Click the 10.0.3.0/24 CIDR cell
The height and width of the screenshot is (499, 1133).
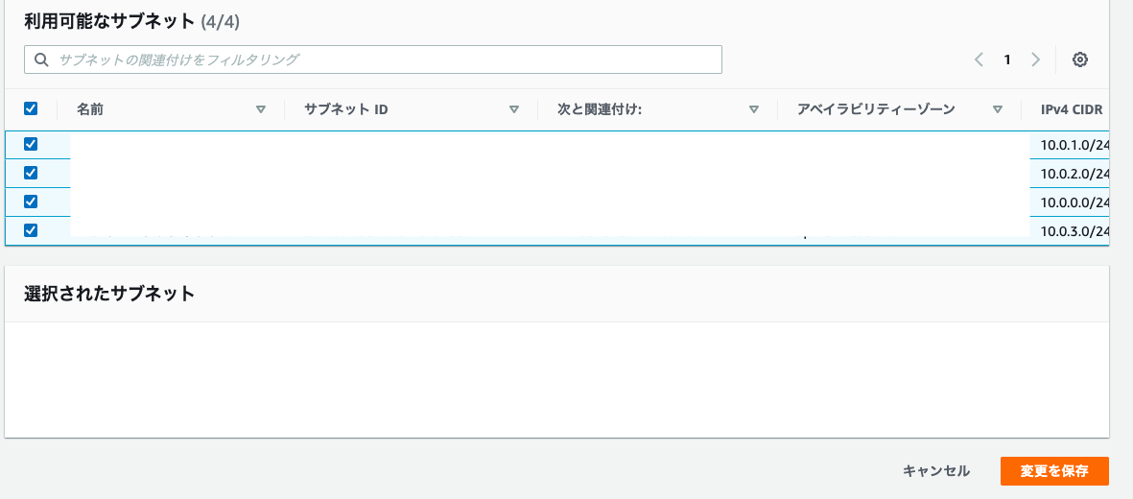tap(1074, 231)
